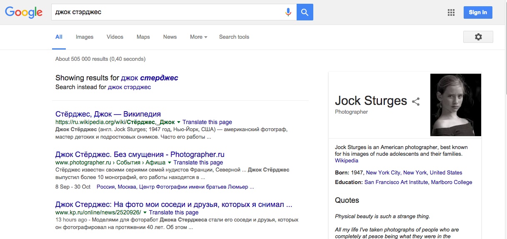This screenshot has width=507, height=239.
Task: Open 'Джок Стёрджес. Без смущения' Photographer.ru result
Action: click(140, 154)
